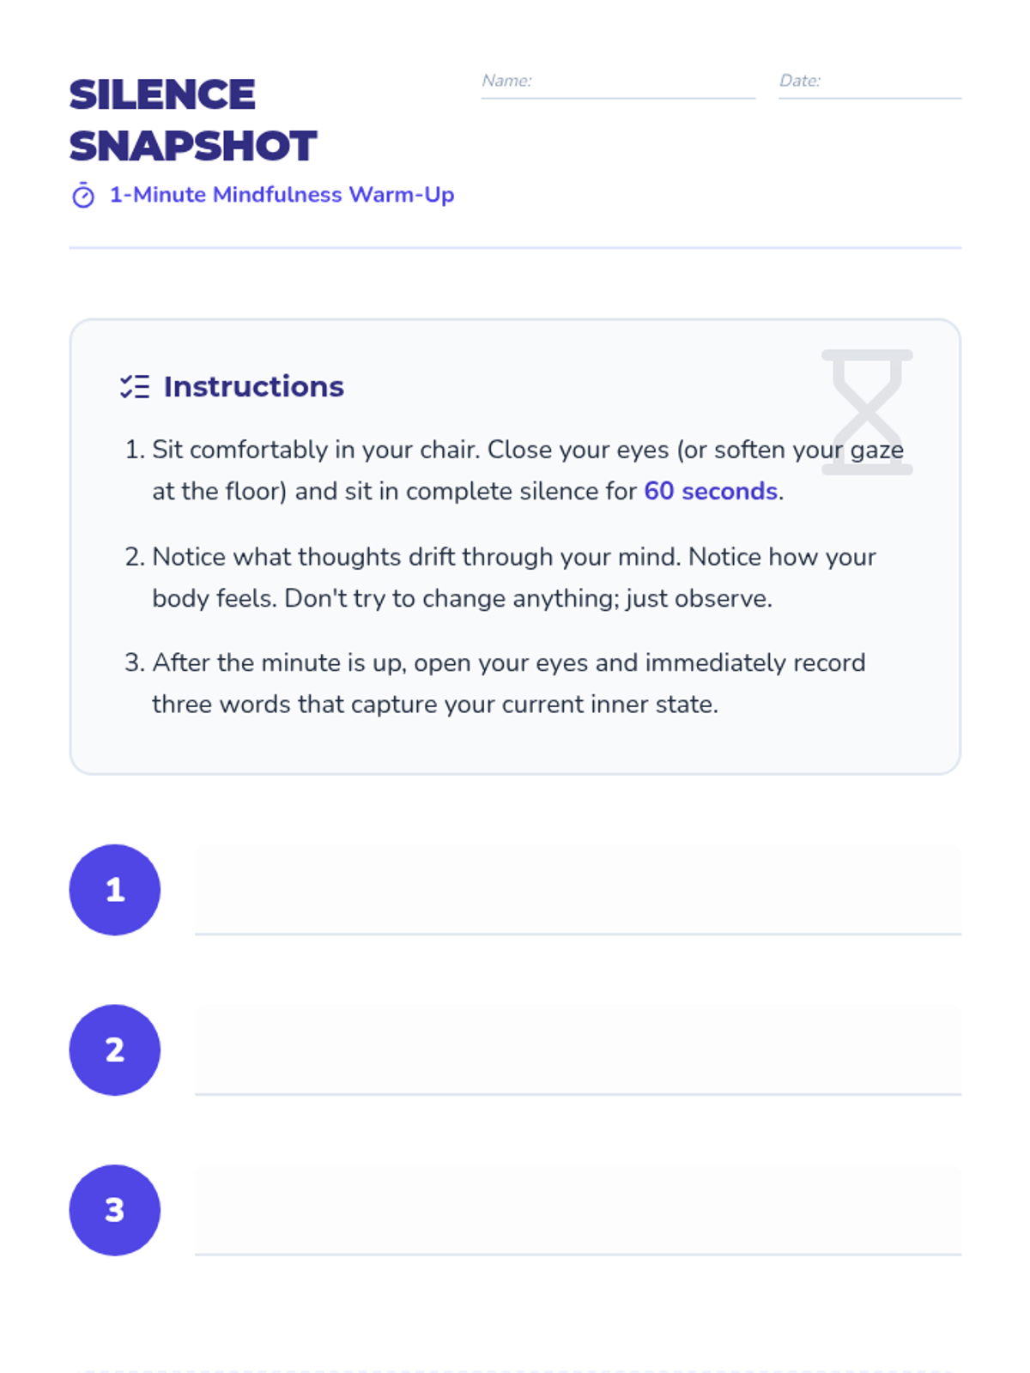Click the purple number 1 circle
Screen dimensions: 1030x1373
[x=115, y=890]
